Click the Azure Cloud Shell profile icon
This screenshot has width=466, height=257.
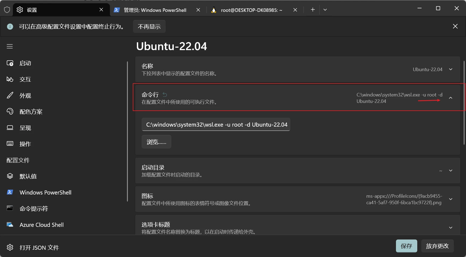10,225
